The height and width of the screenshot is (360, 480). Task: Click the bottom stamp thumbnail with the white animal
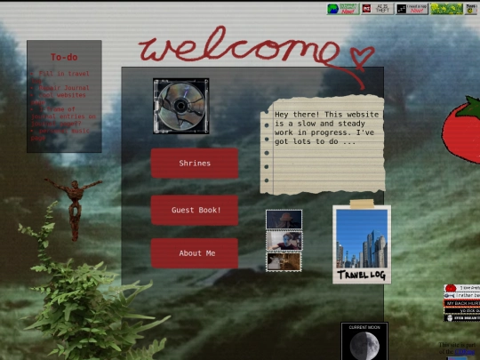point(284,261)
